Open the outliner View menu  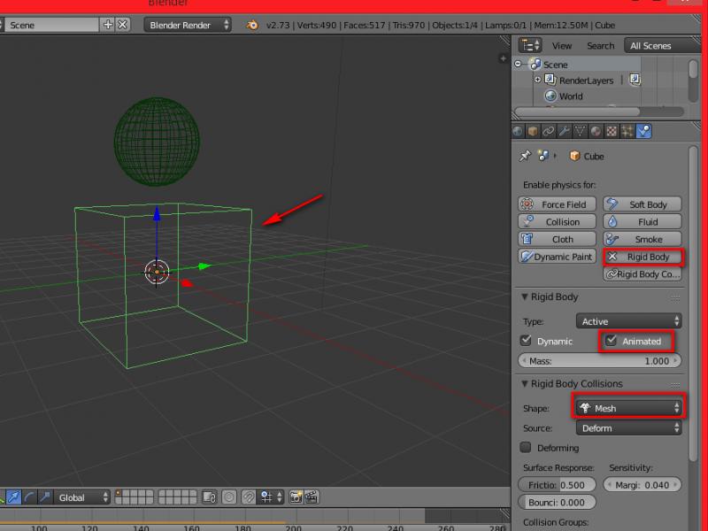[562, 46]
